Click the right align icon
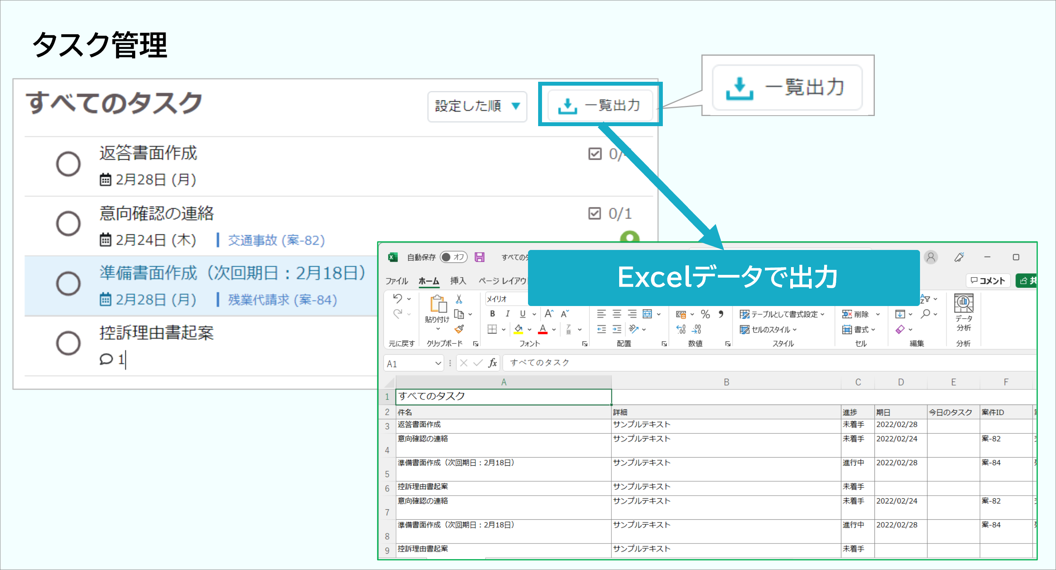Image resolution: width=1056 pixels, height=570 pixels. coord(632,314)
